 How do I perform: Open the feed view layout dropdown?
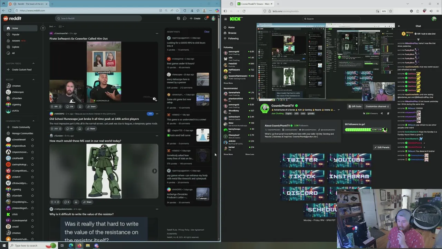click(x=61, y=27)
